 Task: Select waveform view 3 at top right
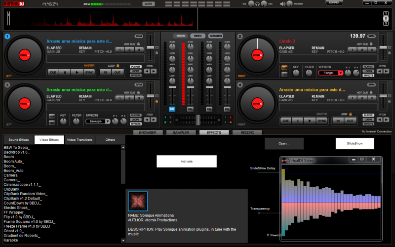pos(386,23)
